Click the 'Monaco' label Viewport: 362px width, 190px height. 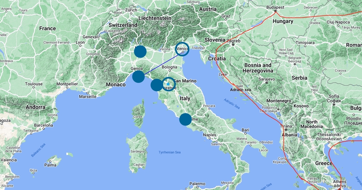coord(116,85)
